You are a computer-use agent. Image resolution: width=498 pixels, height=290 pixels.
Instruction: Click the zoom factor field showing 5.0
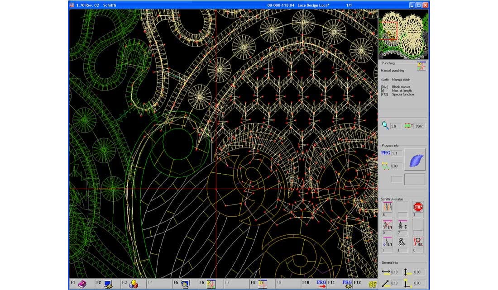396,126
